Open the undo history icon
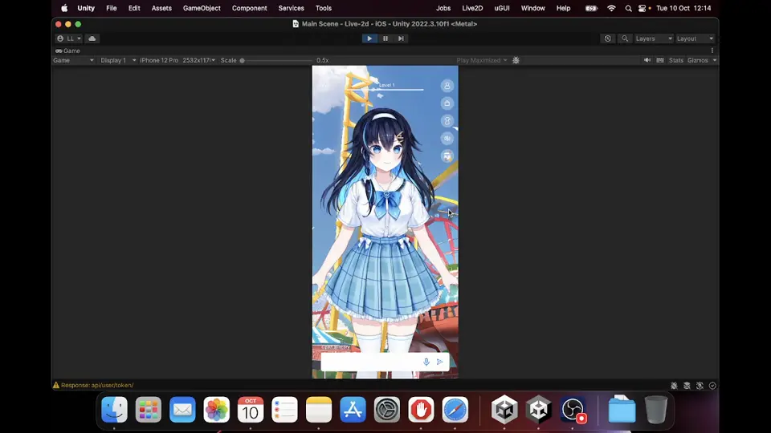 (x=608, y=38)
